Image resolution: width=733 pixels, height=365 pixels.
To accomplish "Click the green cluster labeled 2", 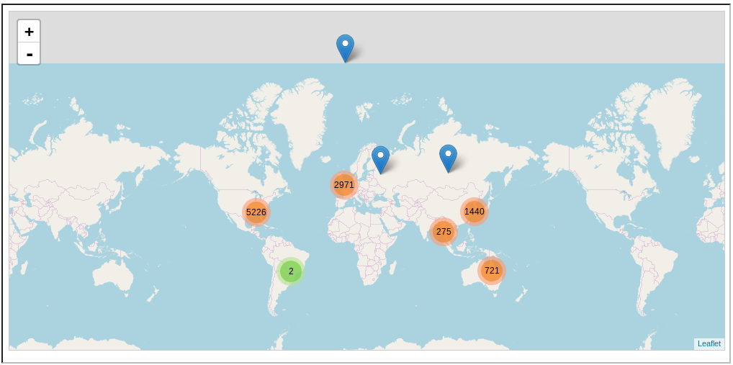I will (291, 271).
